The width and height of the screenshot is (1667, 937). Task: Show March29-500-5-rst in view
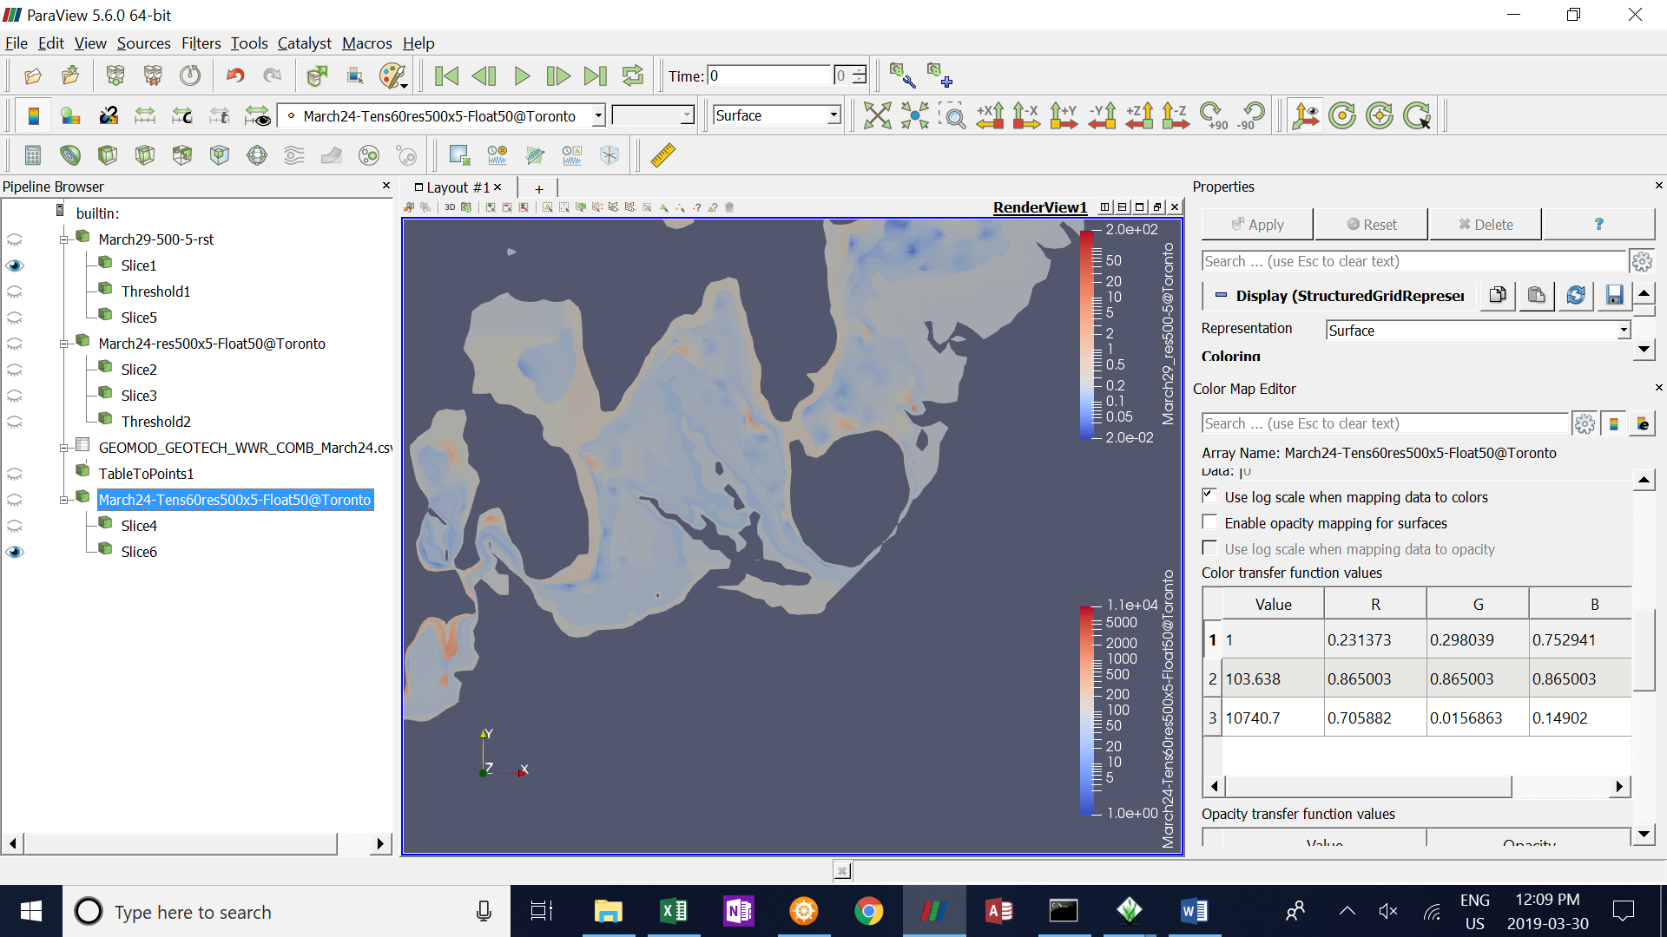(15, 239)
